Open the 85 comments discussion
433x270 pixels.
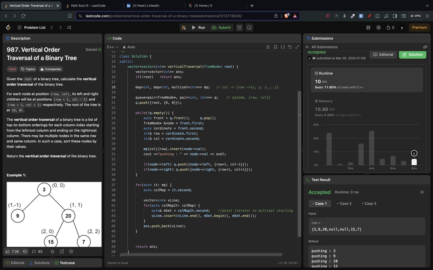[x=37, y=252]
